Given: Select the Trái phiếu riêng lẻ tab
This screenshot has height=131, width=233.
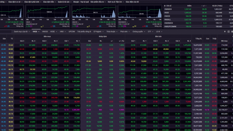Looking at the screenshot, I should click(84, 31).
